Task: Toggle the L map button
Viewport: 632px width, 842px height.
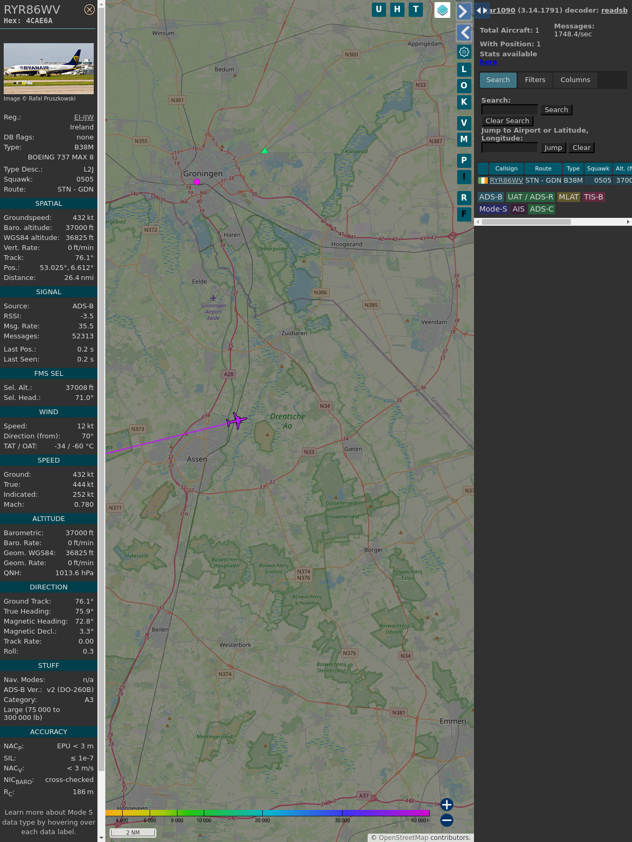Action: click(x=464, y=69)
